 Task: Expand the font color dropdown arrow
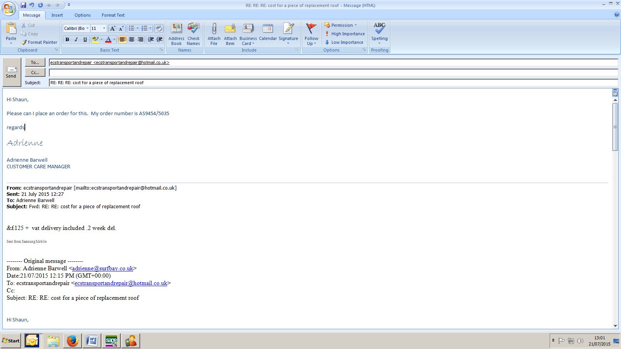coord(114,40)
